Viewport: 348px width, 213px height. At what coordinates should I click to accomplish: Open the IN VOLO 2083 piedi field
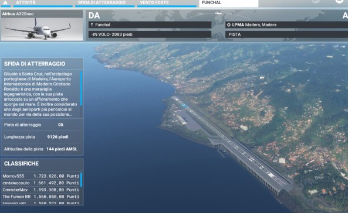(150, 35)
